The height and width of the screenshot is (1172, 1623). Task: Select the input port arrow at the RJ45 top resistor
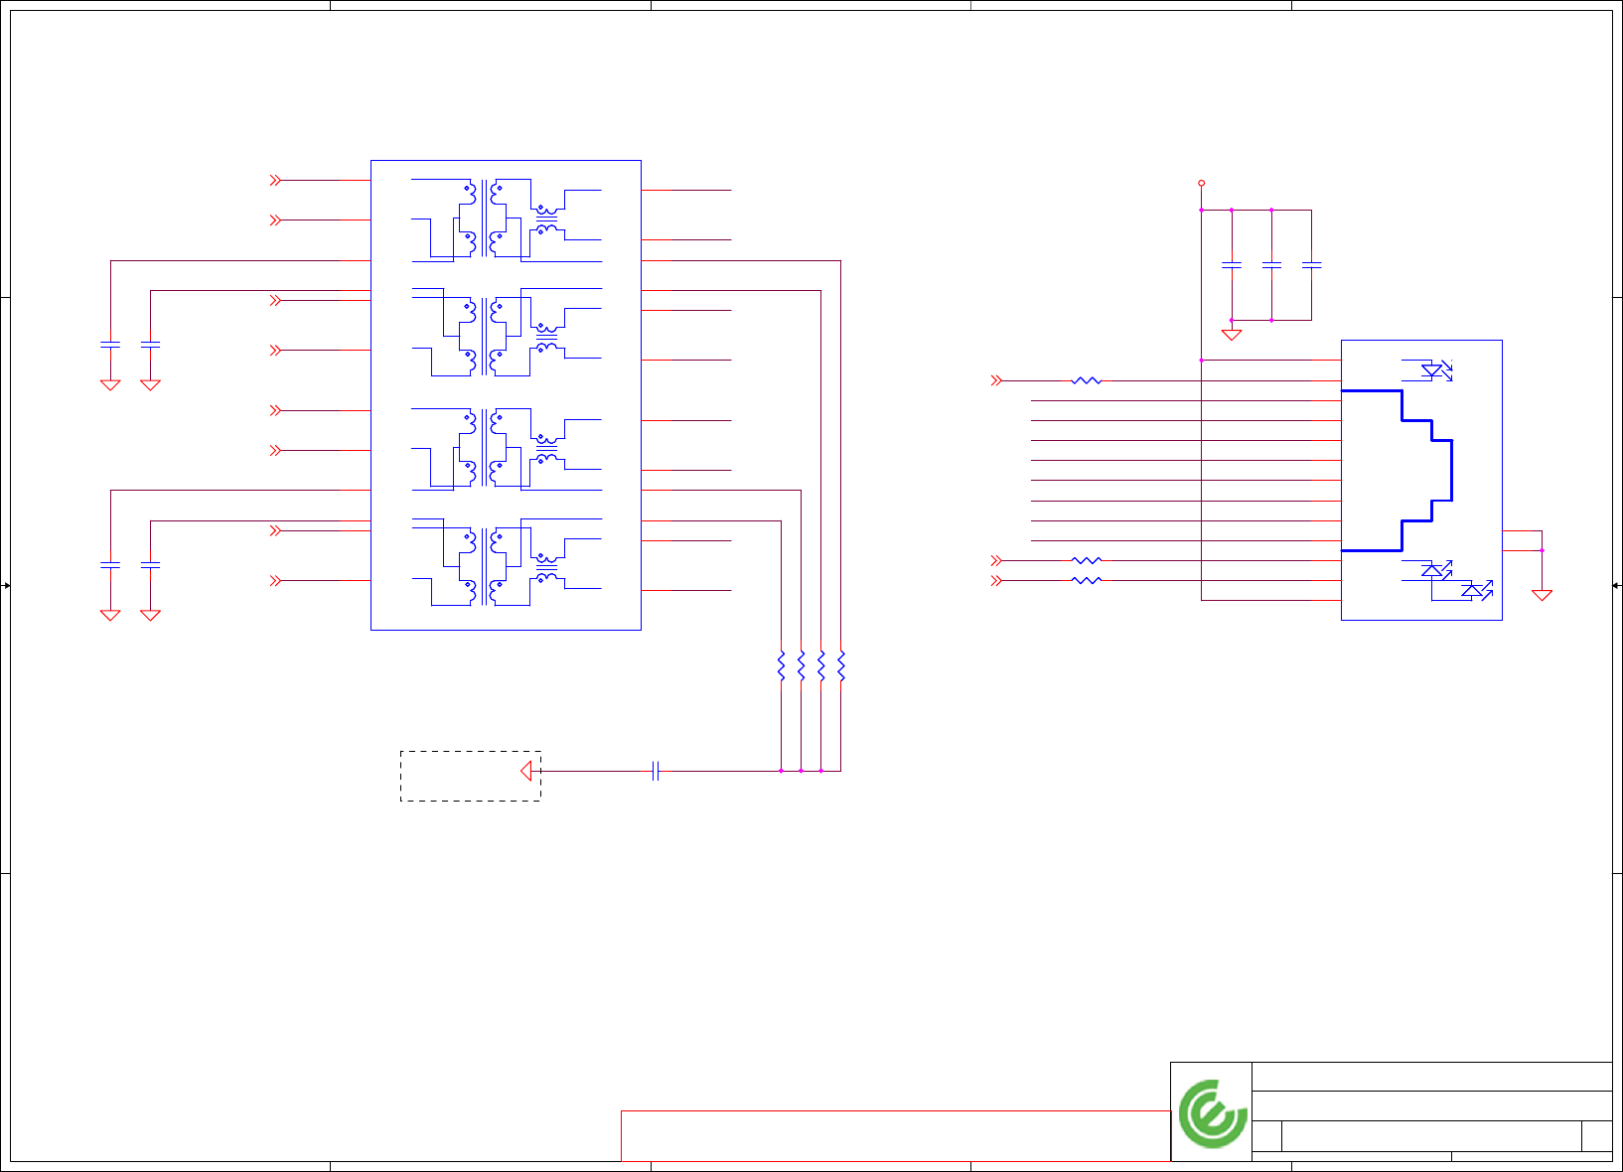(x=996, y=380)
